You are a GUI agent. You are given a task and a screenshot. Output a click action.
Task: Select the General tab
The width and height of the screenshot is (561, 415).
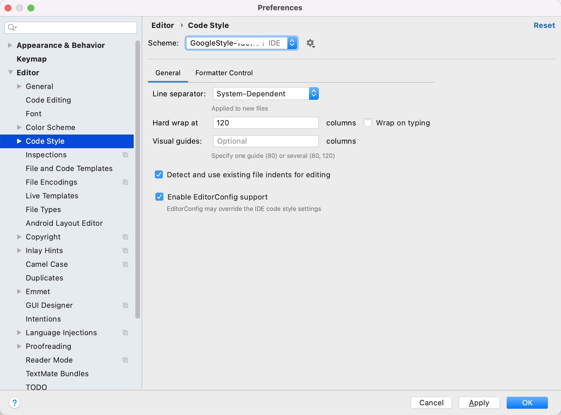(x=168, y=73)
